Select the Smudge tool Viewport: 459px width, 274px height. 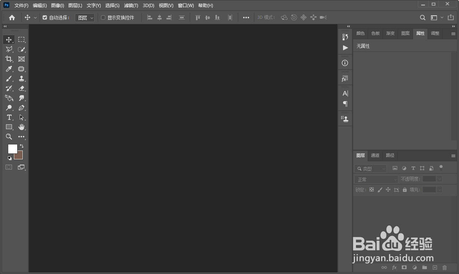(22, 98)
